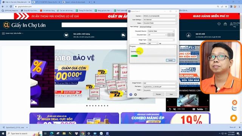
Task: Open the downloaded EpsonScan2 exe file
Action: tap(15, 128)
